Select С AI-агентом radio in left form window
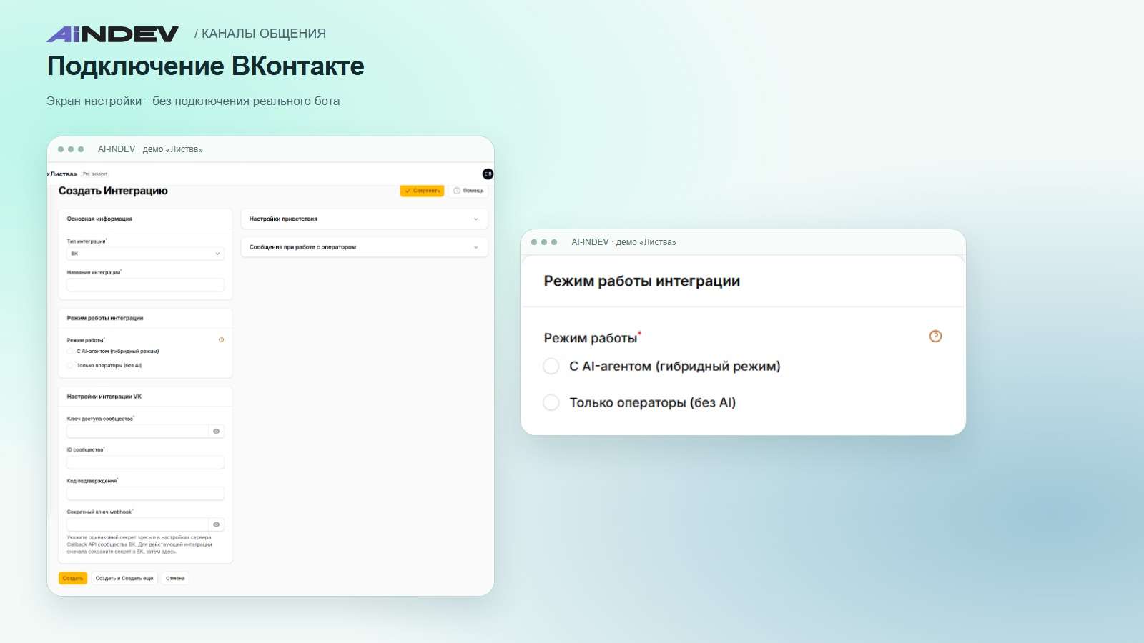The image size is (1144, 643). (x=70, y=352)
